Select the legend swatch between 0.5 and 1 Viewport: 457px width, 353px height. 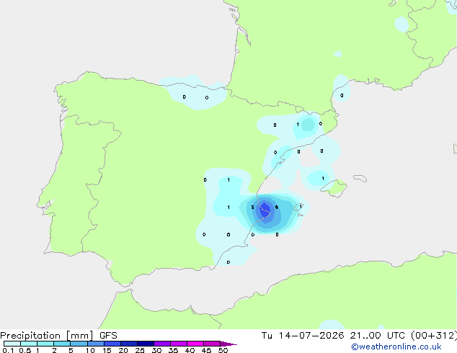pyautogui.click(x=29, y=344)
